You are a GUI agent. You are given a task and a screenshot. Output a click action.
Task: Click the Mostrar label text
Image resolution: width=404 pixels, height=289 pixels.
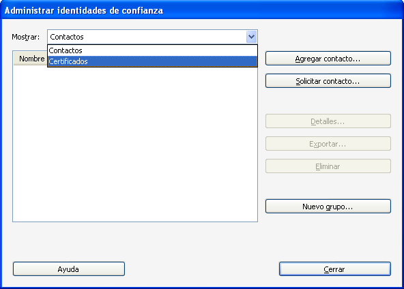click(26, 37)
